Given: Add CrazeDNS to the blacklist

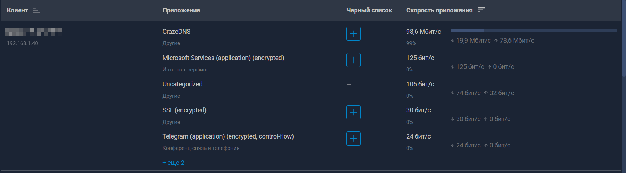Looking at the screenshot, I should [353, 34].
